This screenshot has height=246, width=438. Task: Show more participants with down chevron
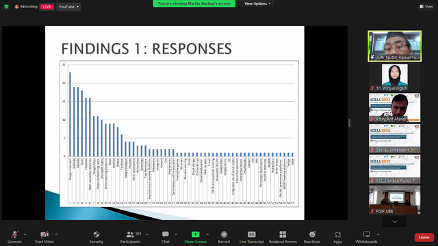(x=394, y=221)
